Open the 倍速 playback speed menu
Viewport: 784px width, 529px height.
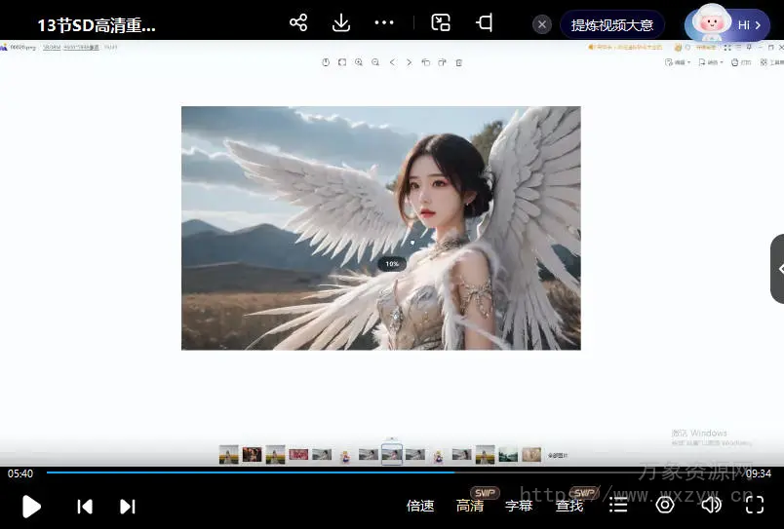click(x=420, y=506)
